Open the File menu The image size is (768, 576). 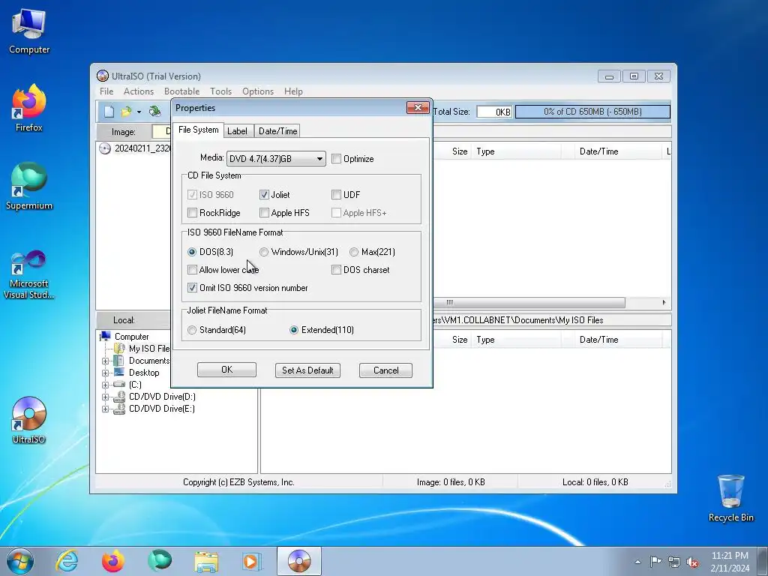pos(106,91)
